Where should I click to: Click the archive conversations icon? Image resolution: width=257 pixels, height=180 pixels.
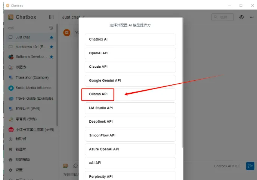click(x=51, y=28)
